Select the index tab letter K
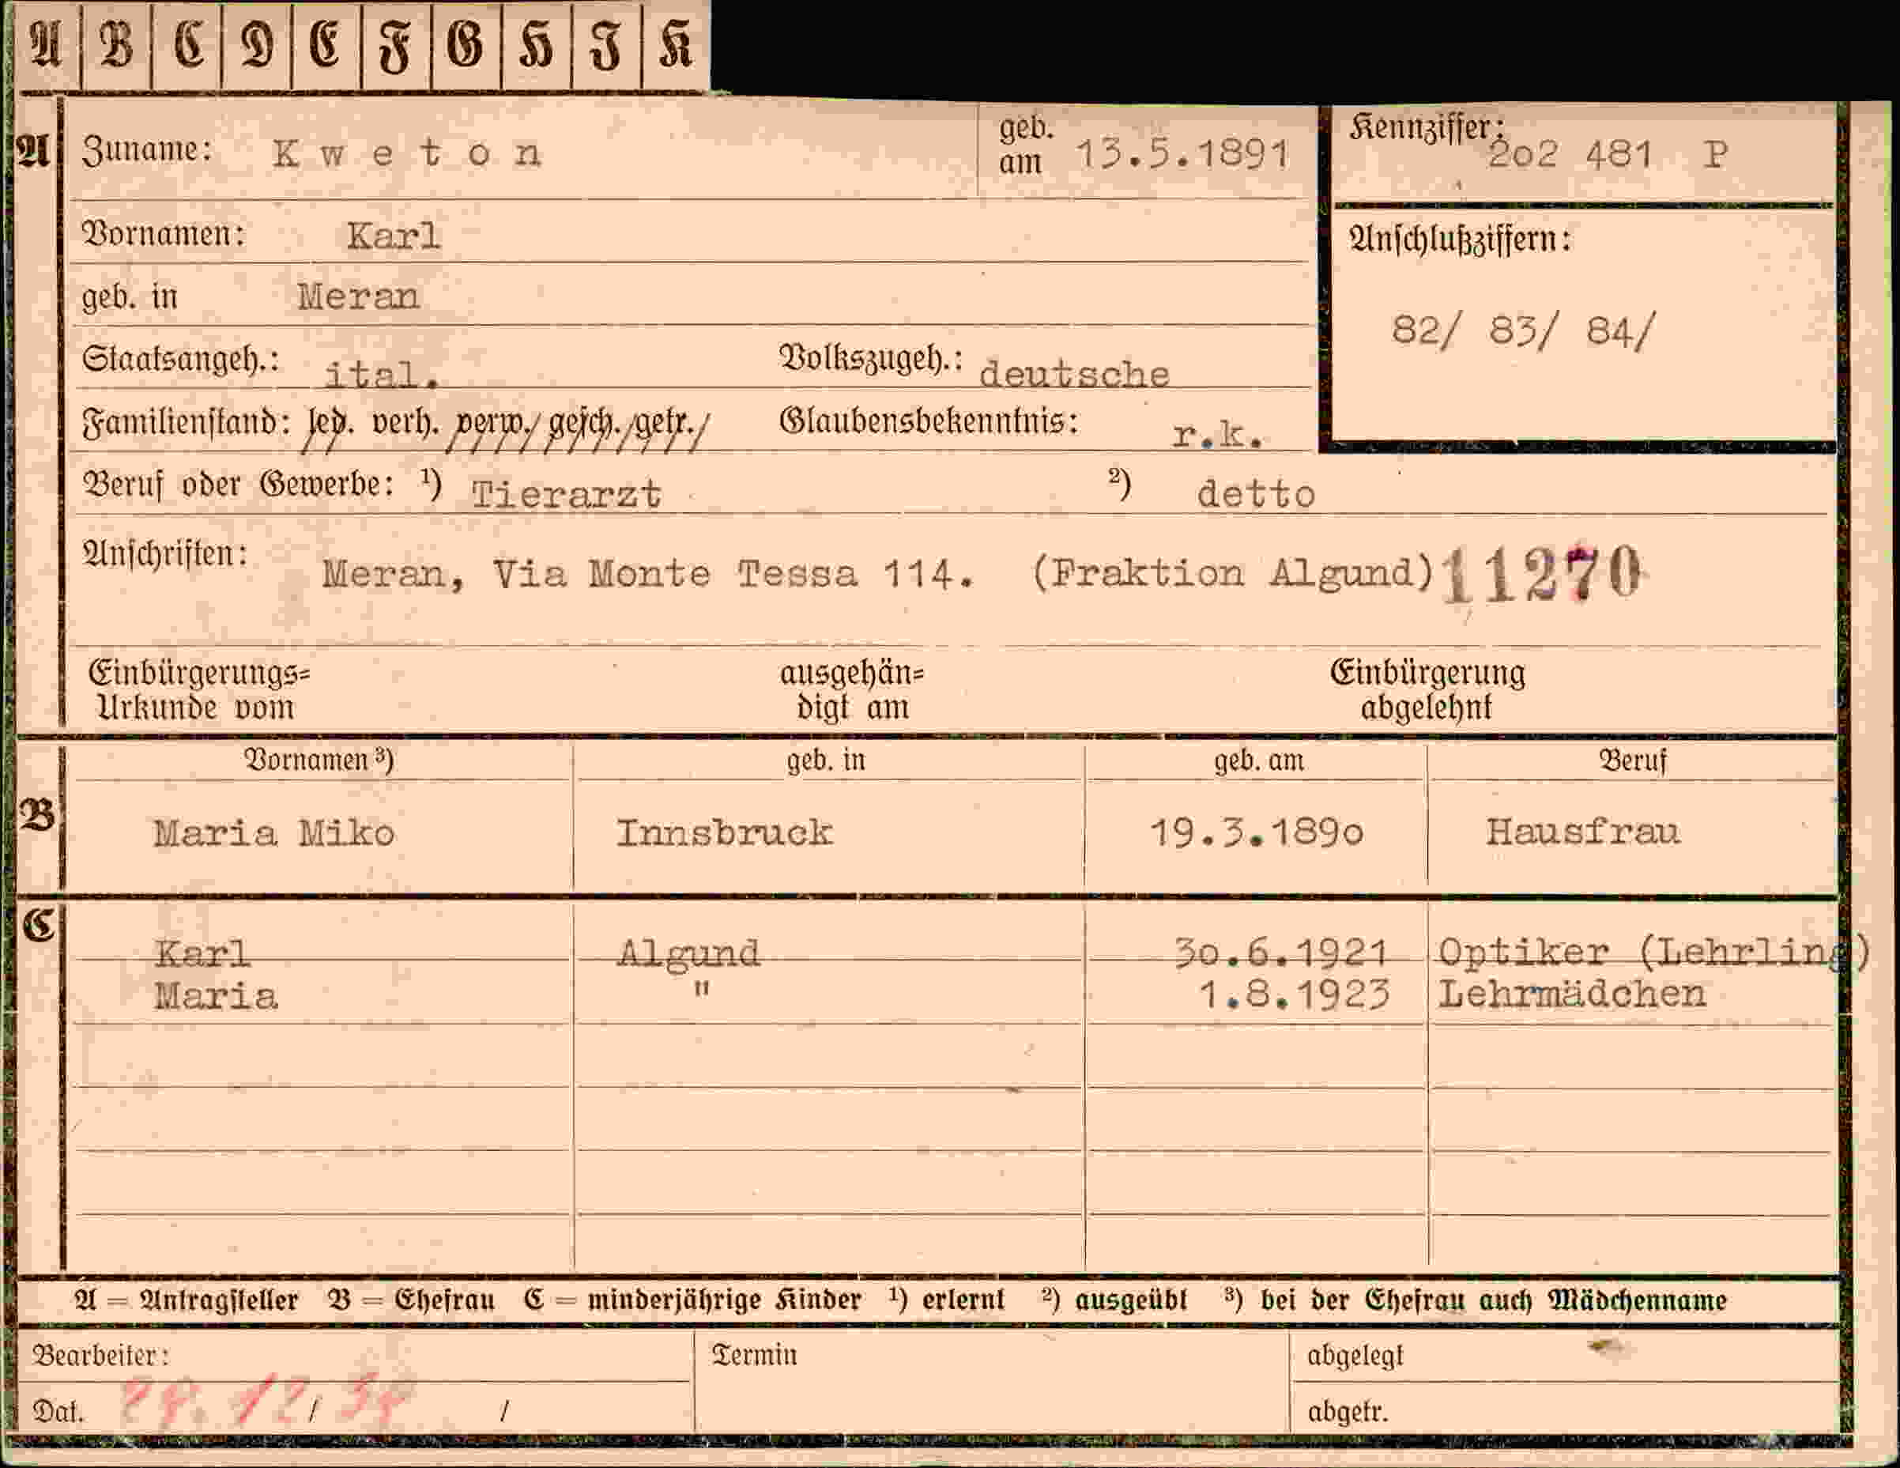The image size is (1900, 1468). (676, 44)
